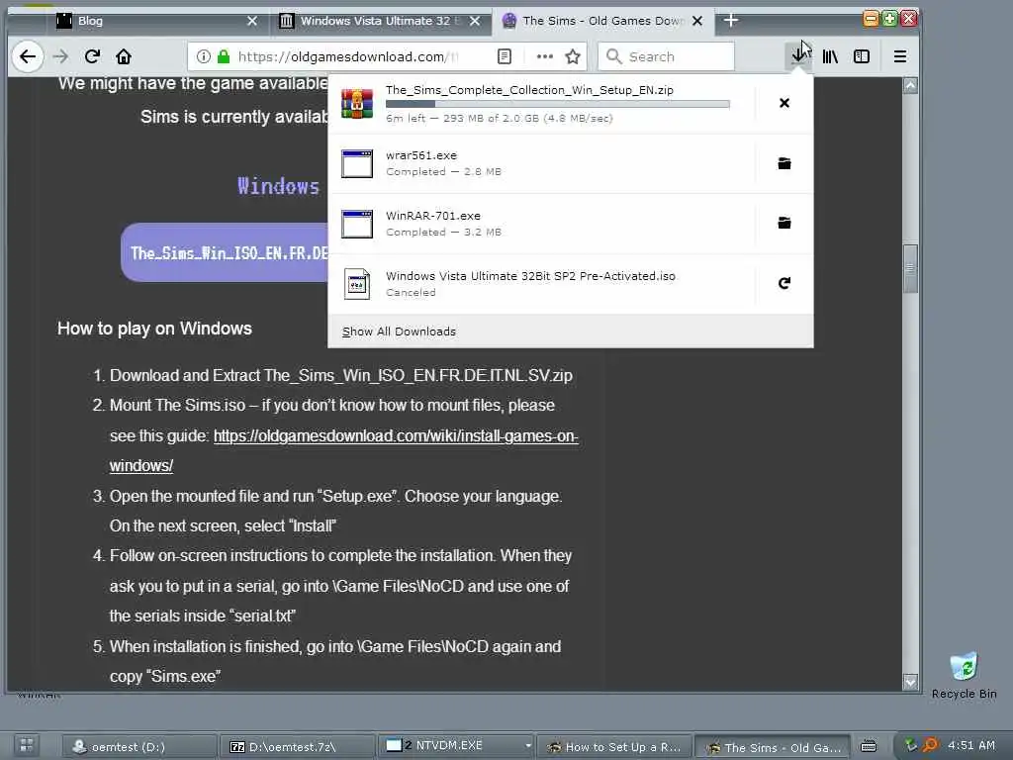Image resolution: width=1013 pixels, height=760 pixels.
Task: Open the hamburger application menu
Action: 900,56
